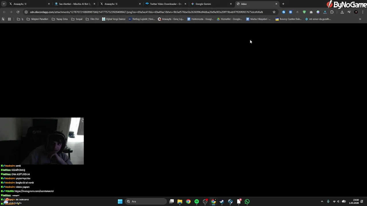
Task: Expand the Yapay Zeka bookmark folder
Action: click(x=60, y=19)
